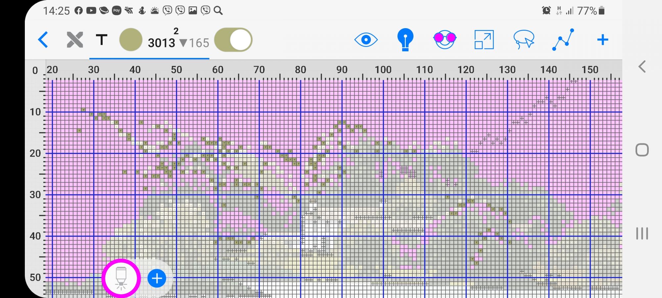662x298 pixels.
Task: Tap the flashlight button circled in pink
Action: click(121, 278)
